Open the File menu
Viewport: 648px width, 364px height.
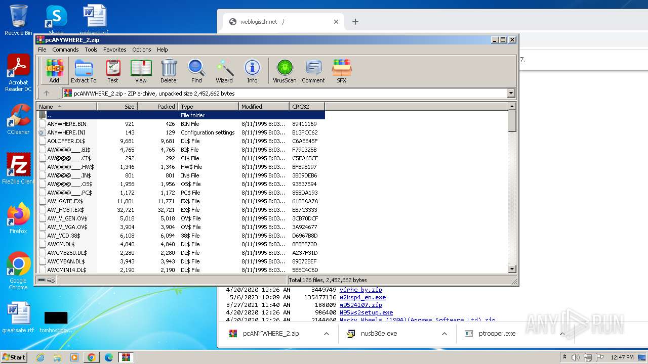pos(42,50)
